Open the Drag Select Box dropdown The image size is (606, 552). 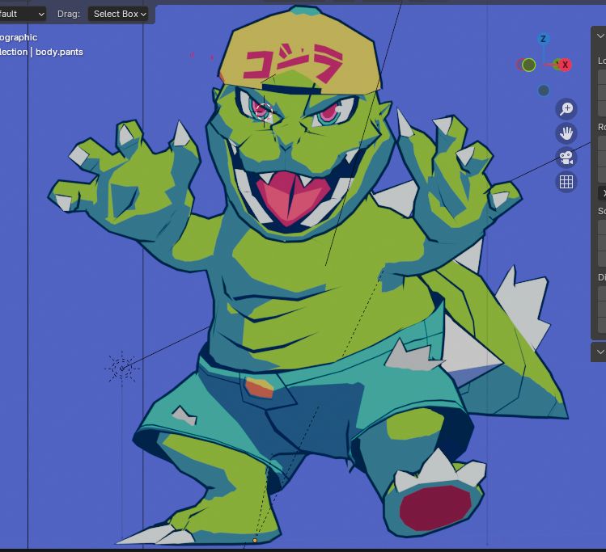(x=118, y=14)
